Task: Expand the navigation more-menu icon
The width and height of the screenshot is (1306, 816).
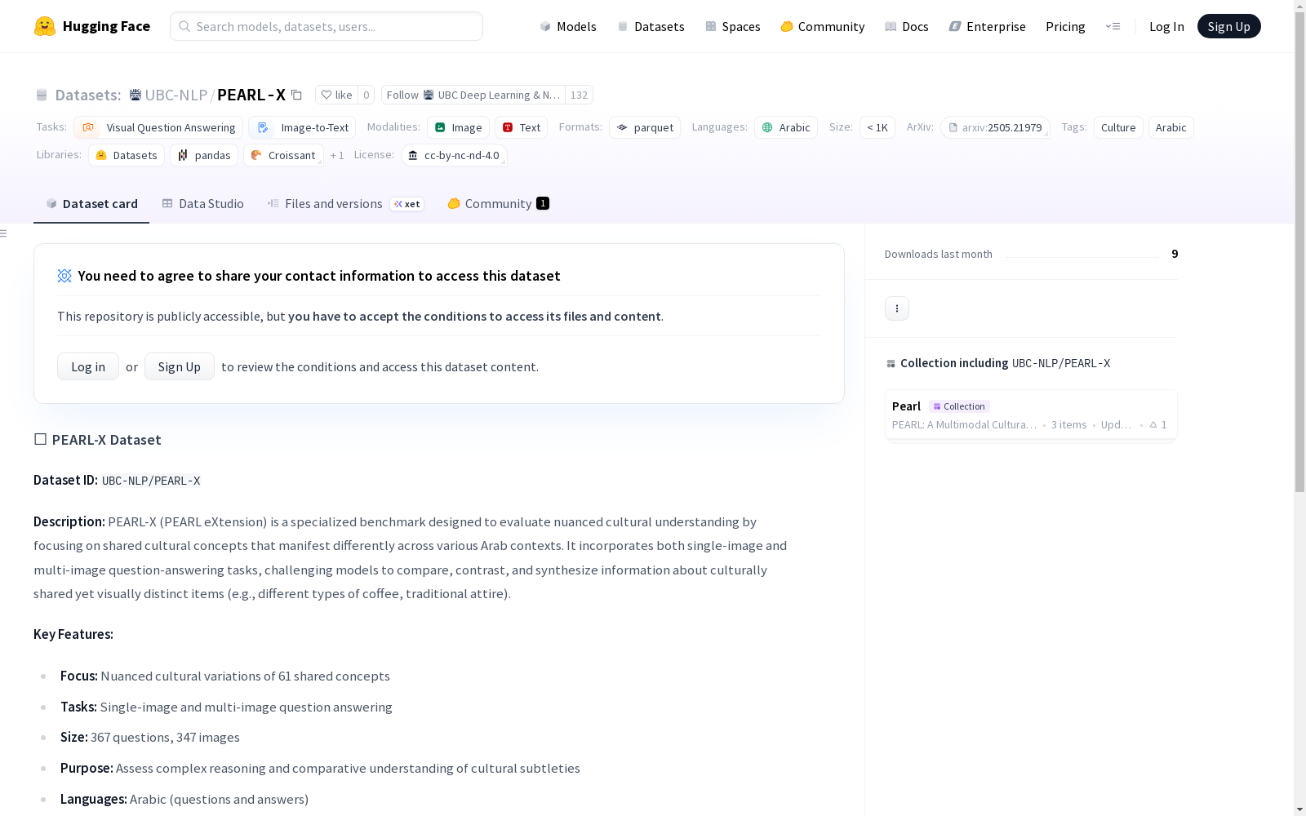Action: (1113, 26)
